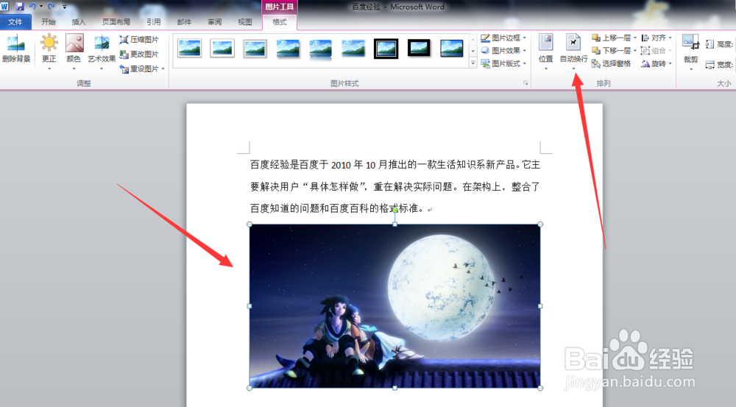
Task: Click 下移一层 (Send Backward)
Action: 611,50
